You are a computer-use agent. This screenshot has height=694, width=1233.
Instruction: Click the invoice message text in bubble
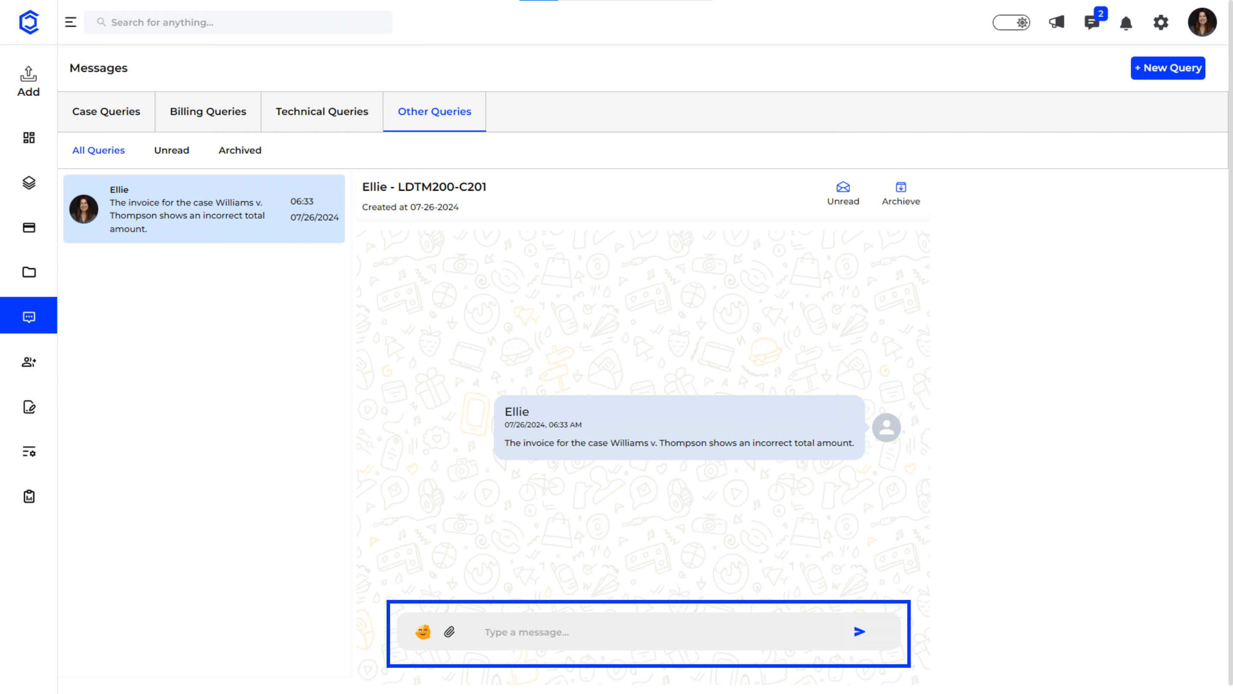(x=679, y=443)
